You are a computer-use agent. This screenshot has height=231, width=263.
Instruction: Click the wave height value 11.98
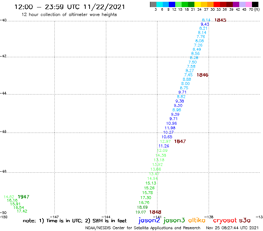tap(170, 128)
